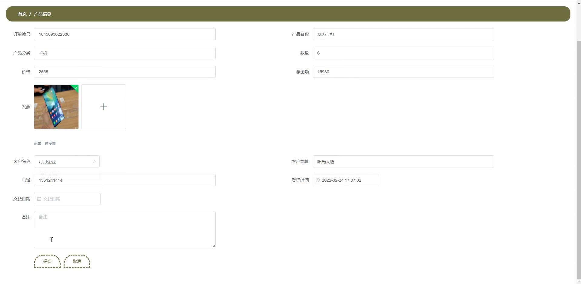Focus the 备注 remarks textarea
The width and height of the screenshot is (581, 284).
[x=125, y=230]
